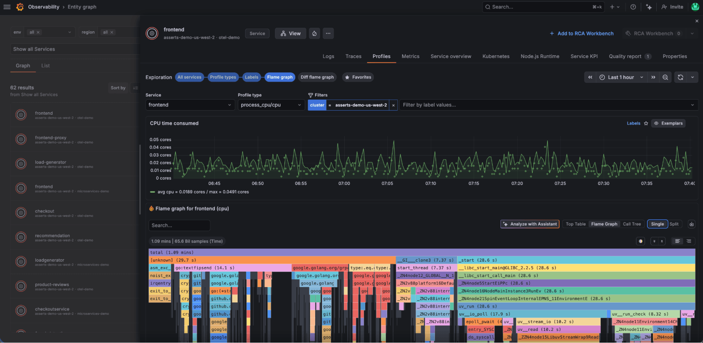This screenshot has width=703, height=343.
Task: Open Favorites in exploration bar
Action: (358, 77)
